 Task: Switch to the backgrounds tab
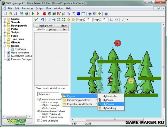[44, 26]
